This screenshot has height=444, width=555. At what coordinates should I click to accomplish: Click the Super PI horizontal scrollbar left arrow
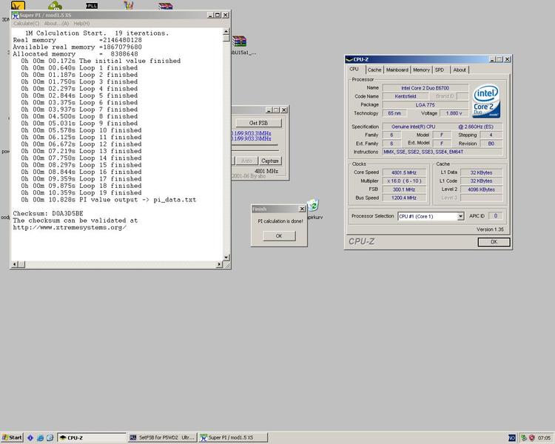(15, 264)
